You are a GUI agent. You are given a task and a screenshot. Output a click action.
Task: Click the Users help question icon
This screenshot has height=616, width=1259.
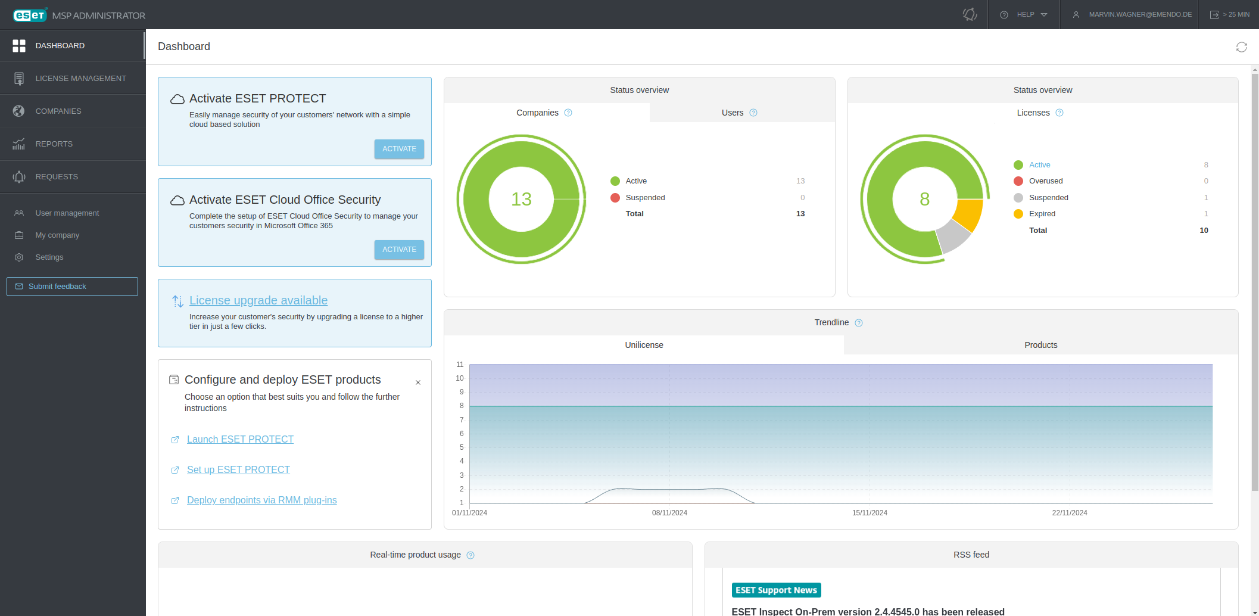pos(753,113)
